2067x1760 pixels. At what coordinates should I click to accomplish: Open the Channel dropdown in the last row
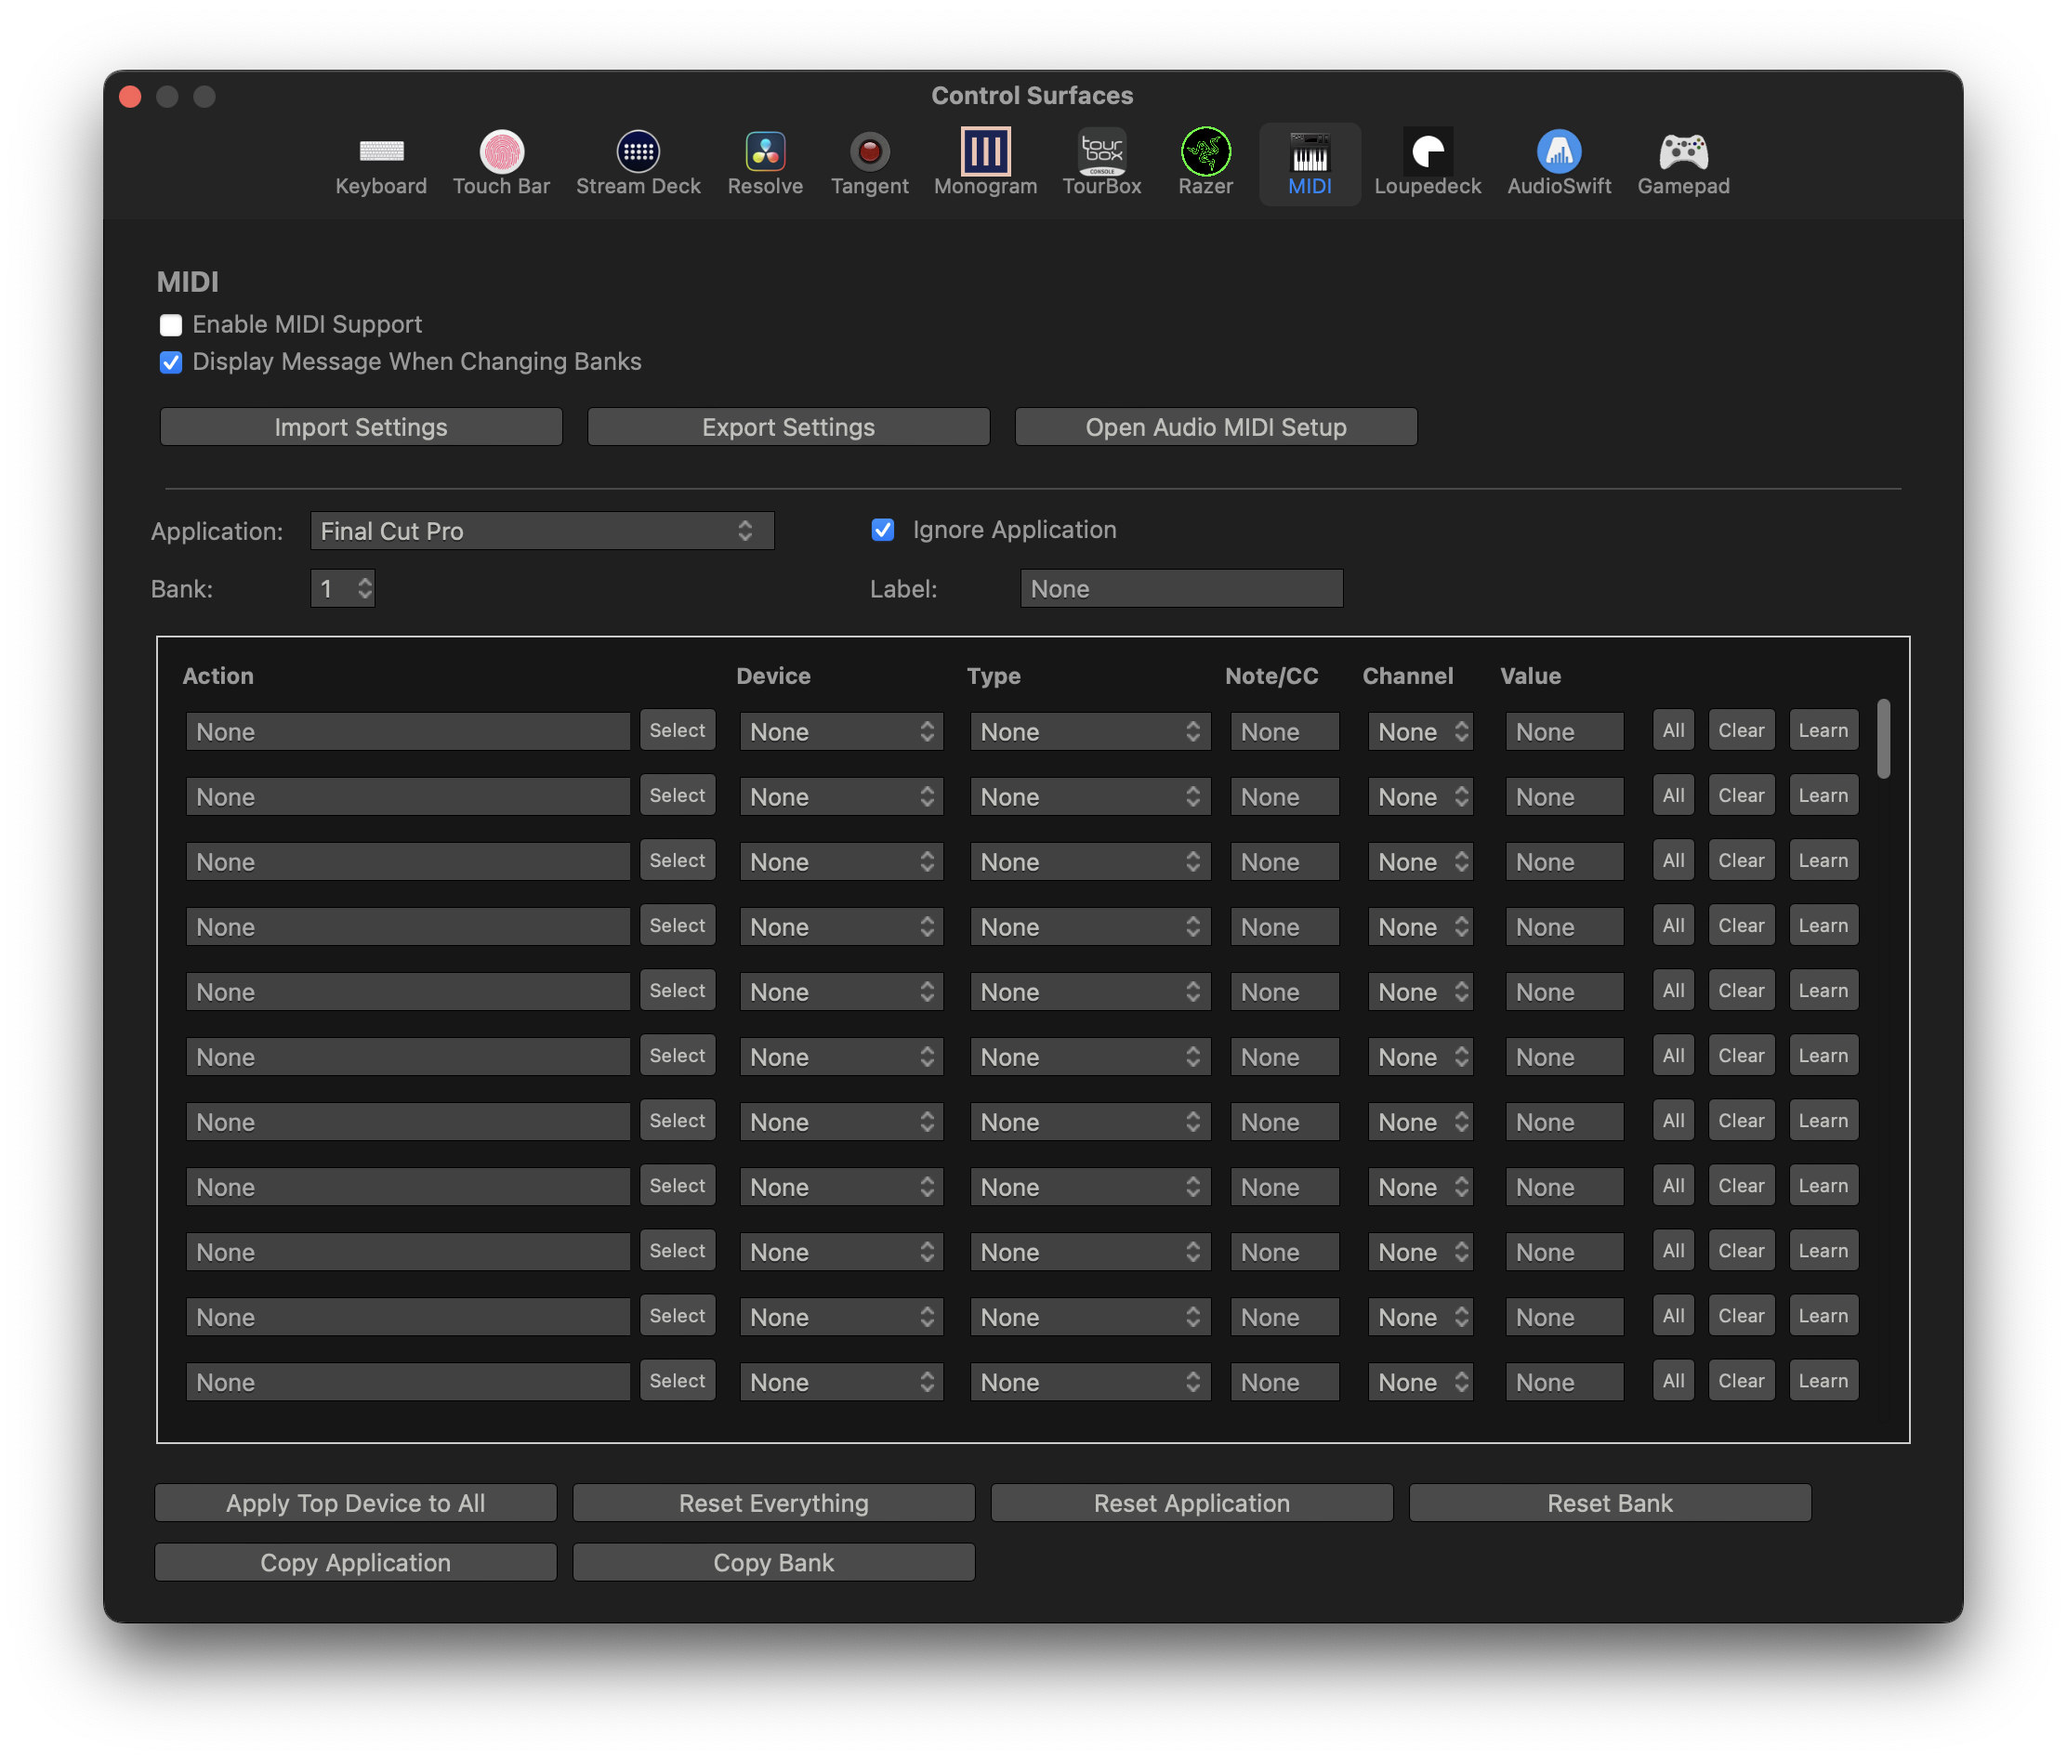tap(1419, 1382)
